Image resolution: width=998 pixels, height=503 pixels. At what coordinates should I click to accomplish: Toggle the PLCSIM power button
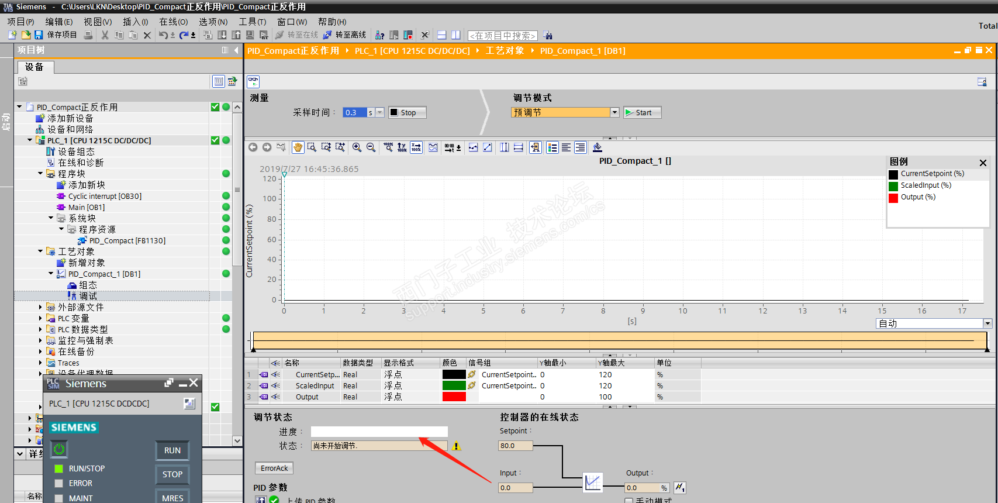click(x=58, y=449)
